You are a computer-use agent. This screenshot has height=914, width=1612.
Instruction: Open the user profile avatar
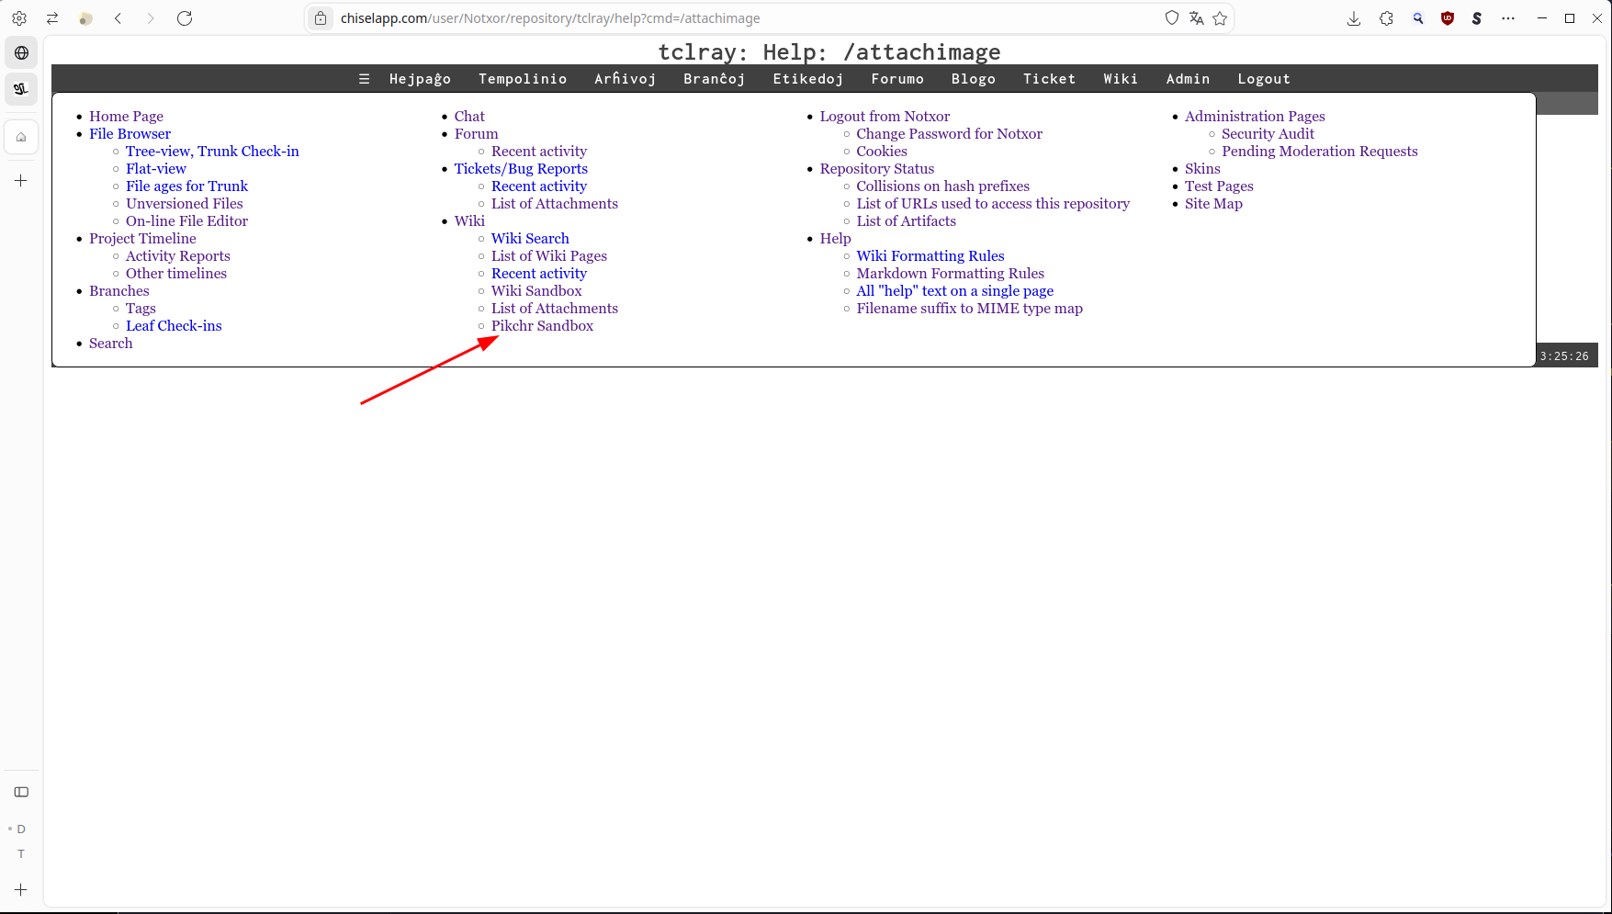85,18
